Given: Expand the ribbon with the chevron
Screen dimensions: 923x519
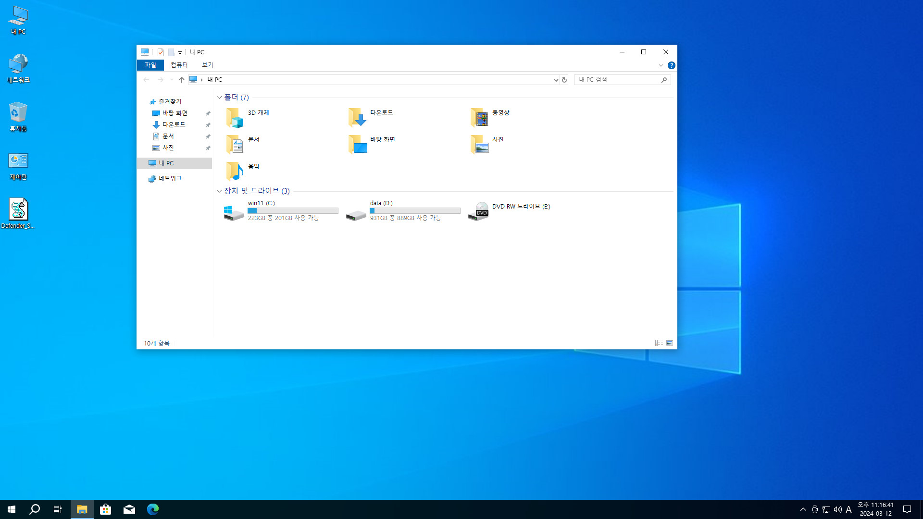Looking at the screenshot, I should pos(661,65).
